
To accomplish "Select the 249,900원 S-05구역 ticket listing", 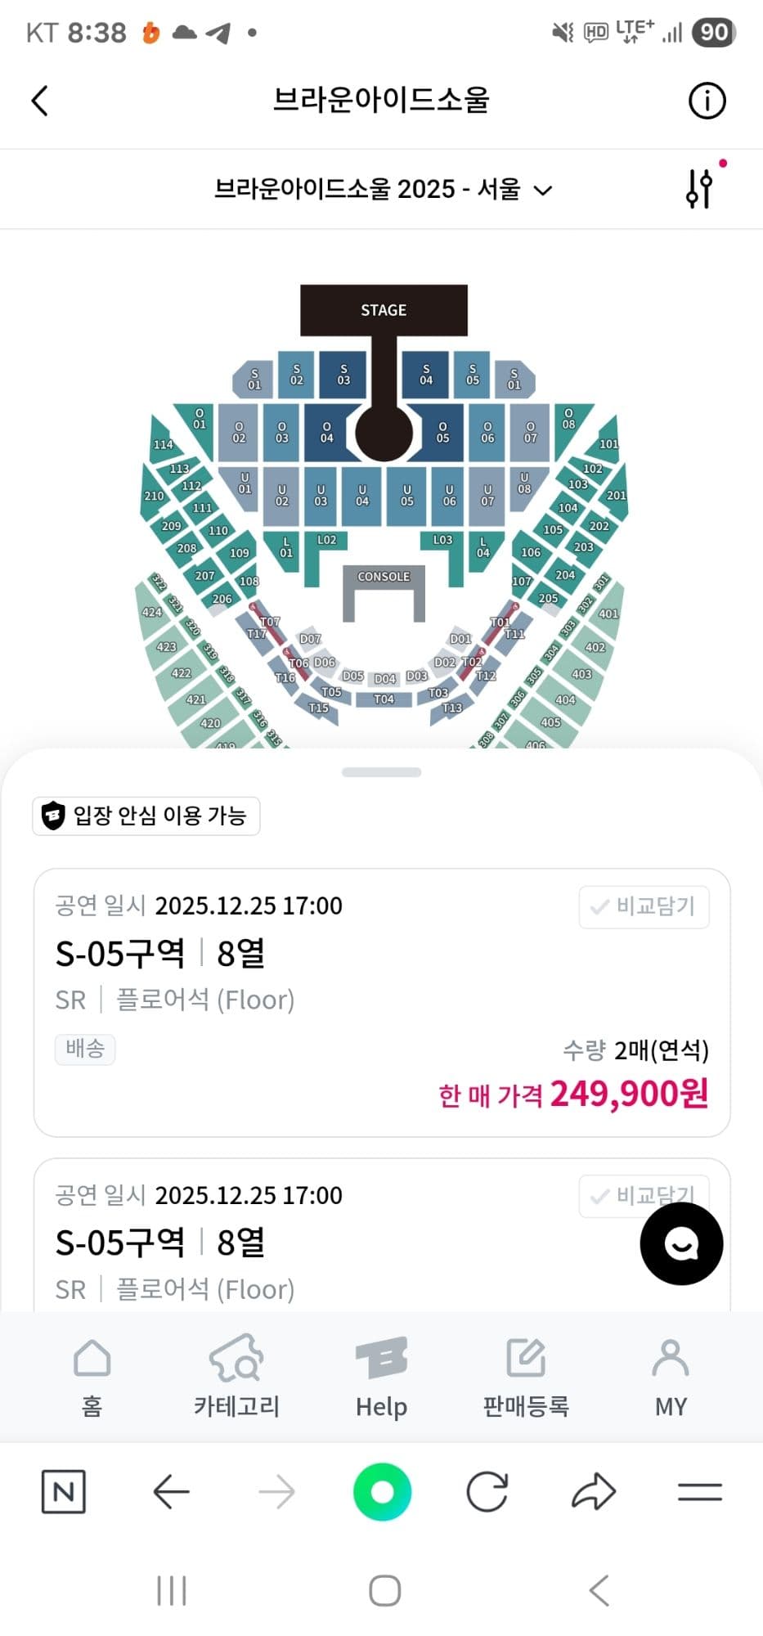I will click(381, 1002).
